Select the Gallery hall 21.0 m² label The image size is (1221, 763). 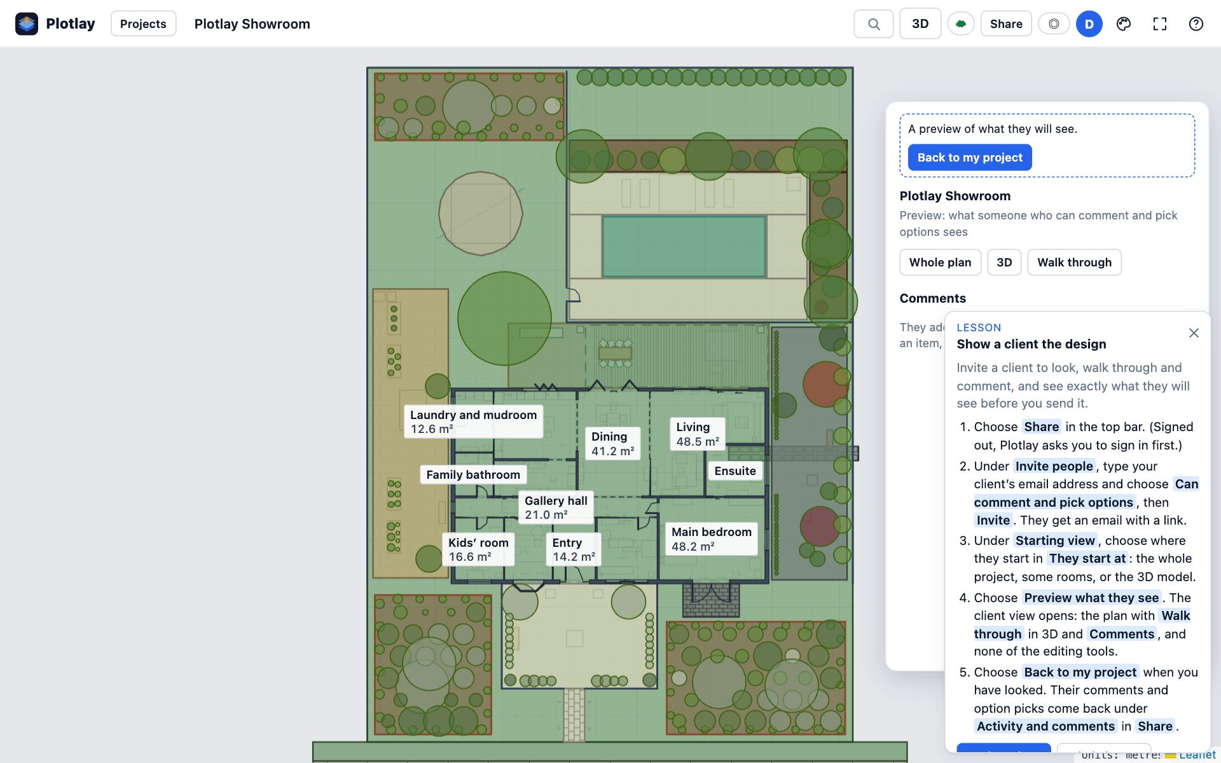(556, 507)
